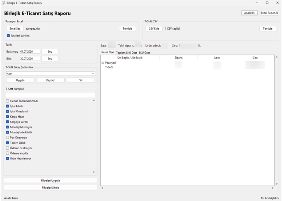This screenshot has height=201, width=282.
Task: Delete the template with Sil
Action: coord(81,80)
